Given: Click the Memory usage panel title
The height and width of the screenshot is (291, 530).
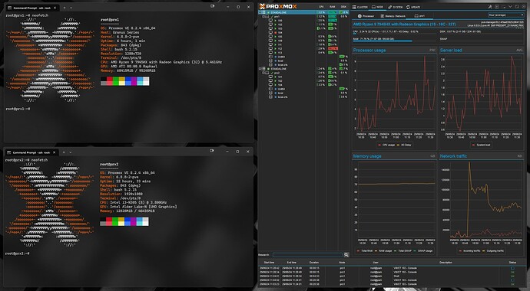Looking at the screenshot, I should [367, 156].
